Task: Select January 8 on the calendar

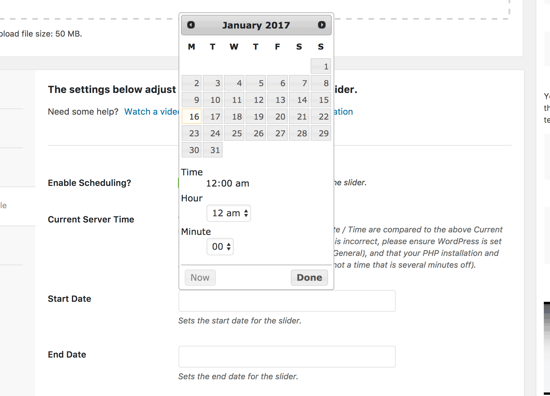Action: point(321,83)
